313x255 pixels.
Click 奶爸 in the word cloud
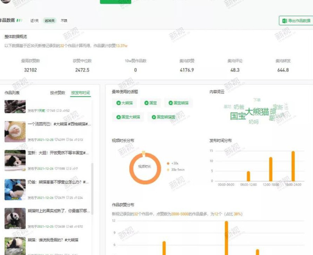coord(239,107)
